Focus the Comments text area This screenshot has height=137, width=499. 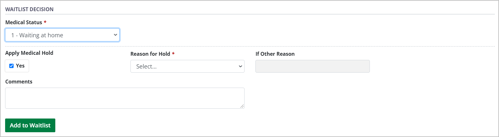(x=125, y=98)
